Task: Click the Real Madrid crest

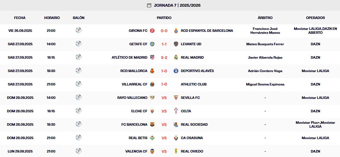Action: pyautogui.click(x=176, y=58)
